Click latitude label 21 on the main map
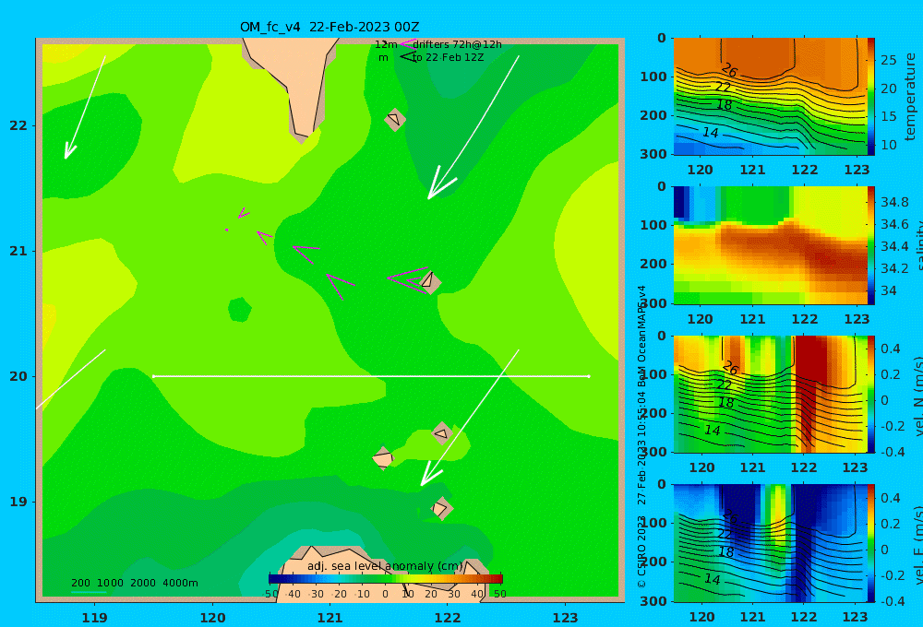The height and width of the screenshot is (627, 923). point(18,251)
